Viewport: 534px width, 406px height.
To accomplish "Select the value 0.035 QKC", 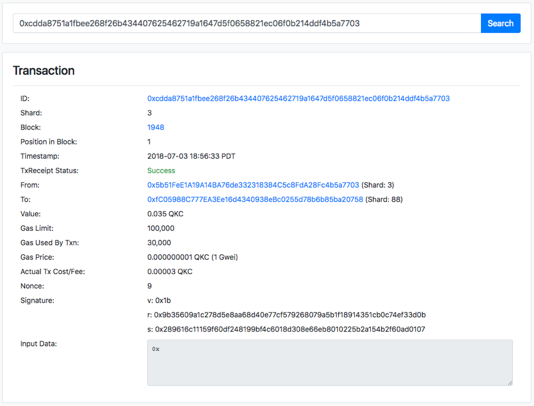I will (165, 214).
